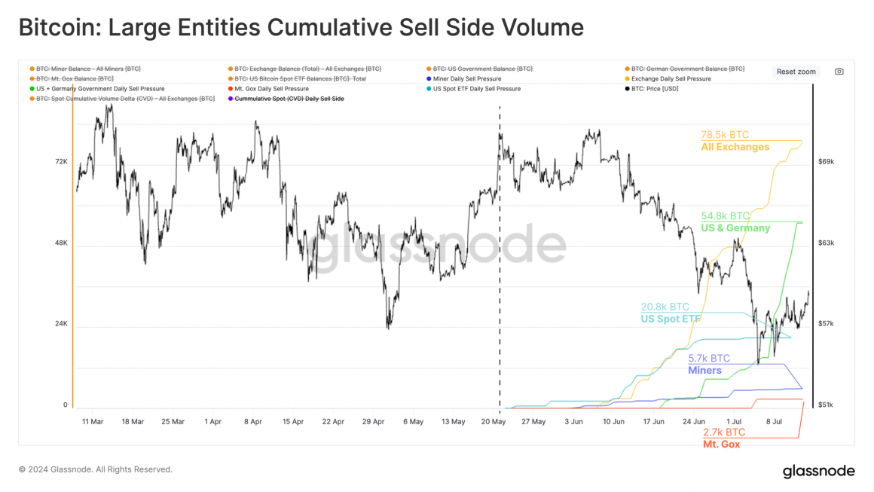This screenshot has width=874, height=492.
Task: Toggle Exchange Daily Sell Pressure legend item
Action: point(668,79)
